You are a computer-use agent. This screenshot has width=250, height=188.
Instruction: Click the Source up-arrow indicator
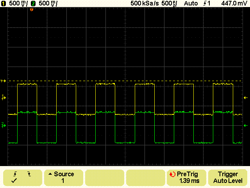[x=50, y=174]
